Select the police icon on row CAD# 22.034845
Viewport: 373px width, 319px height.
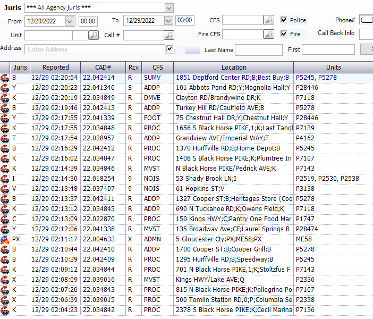[5, 209]
